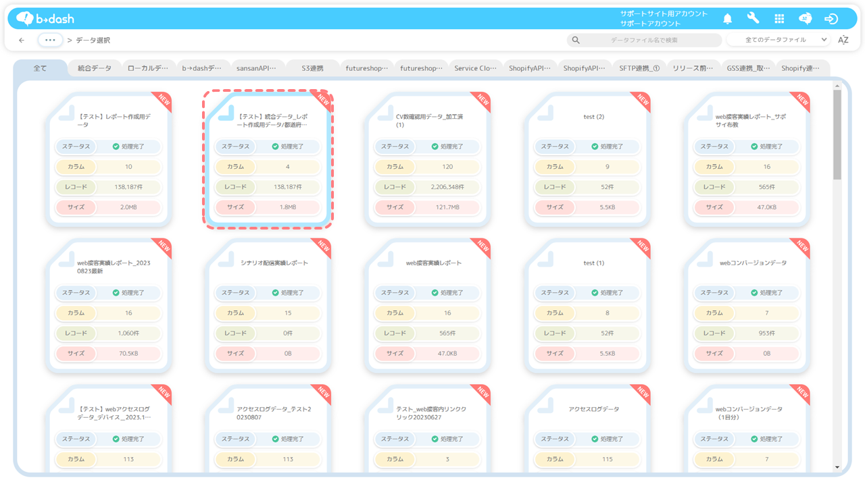Click the column count 120
865x486 pixels.
click(x=447, y=167)
